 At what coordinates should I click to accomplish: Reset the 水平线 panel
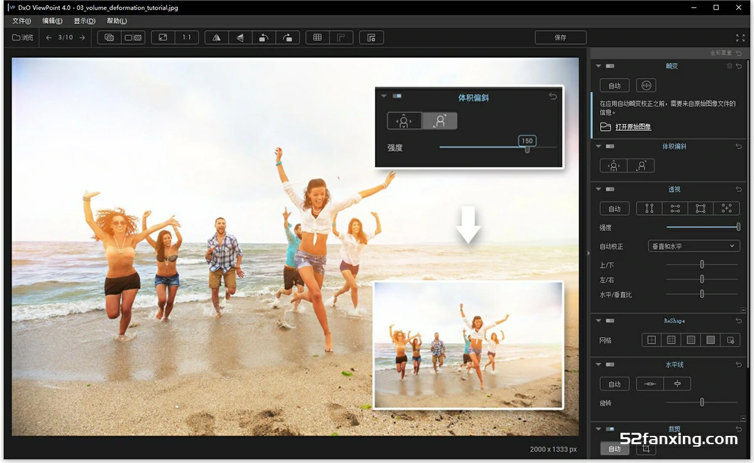tap(739, 364)
